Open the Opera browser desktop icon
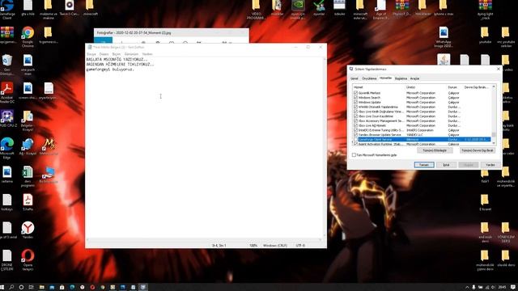The height and width of the screenshot is (291, 518). pyautogui.click(x=28, y=259)
